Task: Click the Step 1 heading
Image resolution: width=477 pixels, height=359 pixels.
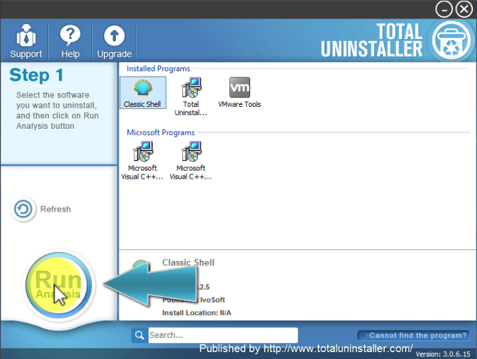Action: (36, 75)
